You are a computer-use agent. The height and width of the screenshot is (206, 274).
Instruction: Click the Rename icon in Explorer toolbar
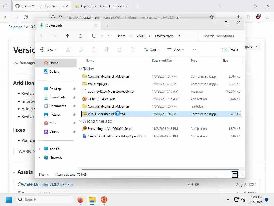[x=107, y=50]
